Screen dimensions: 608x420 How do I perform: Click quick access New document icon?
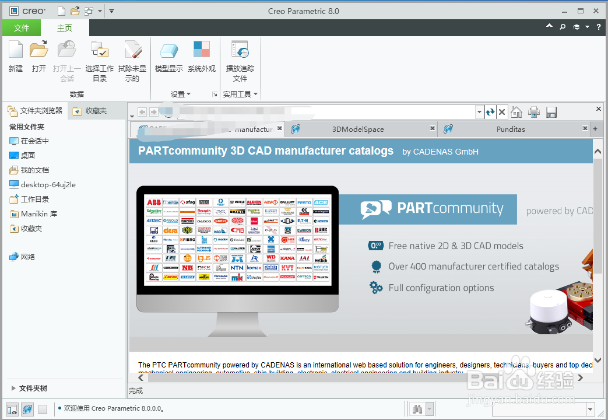[x=61, y=11]
